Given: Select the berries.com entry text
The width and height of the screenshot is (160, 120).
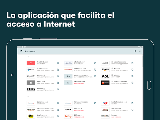Looking at the screenshot, I should pyautogui.click(x=120, y=109).
